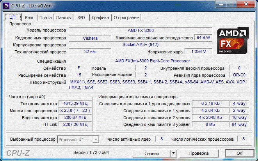Click the Расширение семейства value 15
Image resolution: width=258 pixels, height=161 pixels.
point(79,75)
